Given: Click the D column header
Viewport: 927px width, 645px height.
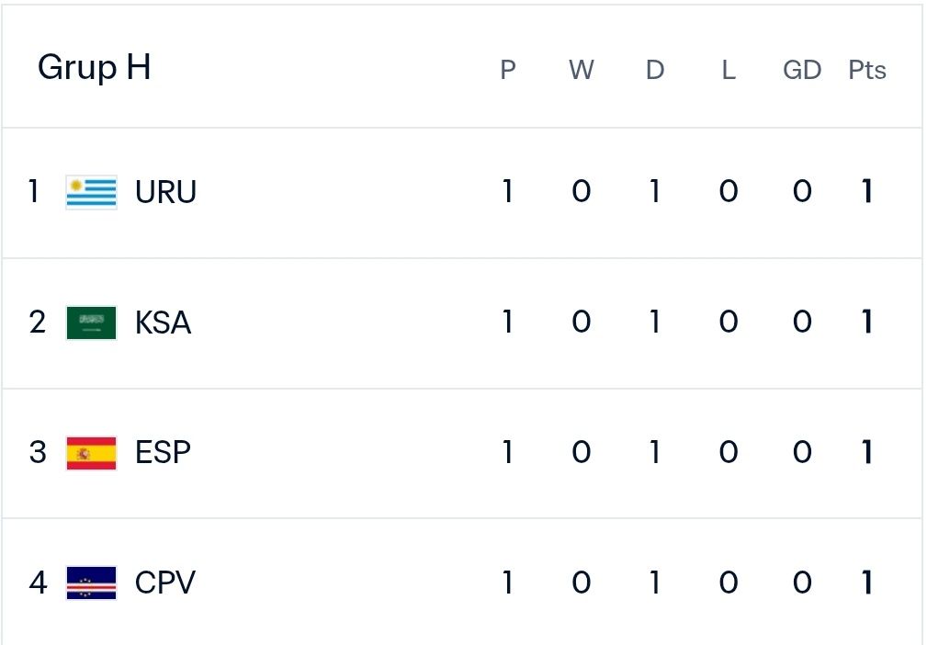Looking at the screenshot, I should (654, 70).
